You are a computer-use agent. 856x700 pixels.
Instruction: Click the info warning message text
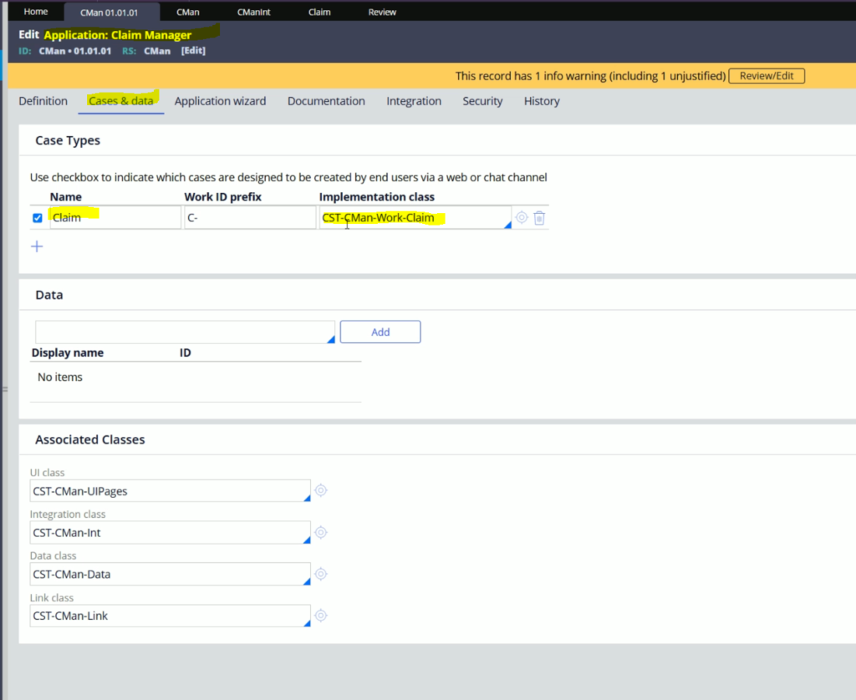(591, 76)
